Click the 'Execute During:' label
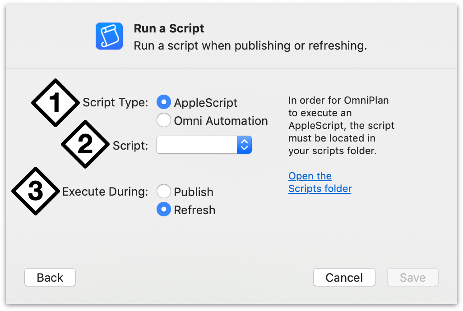Image resolution: width=463 pixels, height=311 pixels. tap(105, 192)
